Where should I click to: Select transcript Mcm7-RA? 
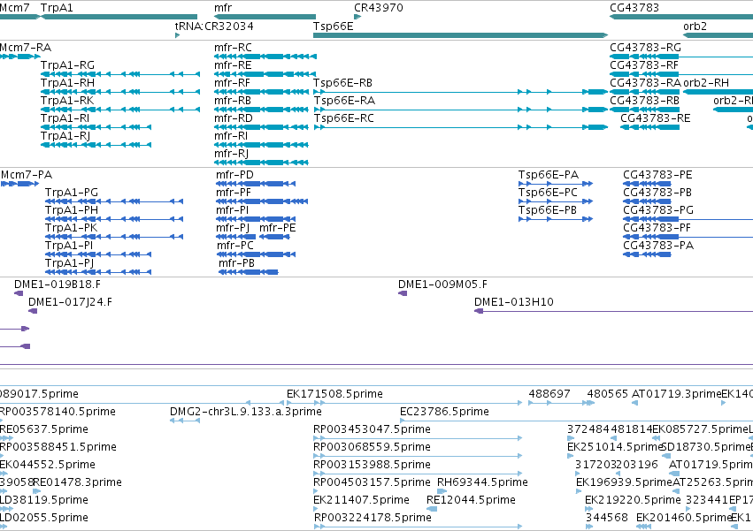(20, 57)
